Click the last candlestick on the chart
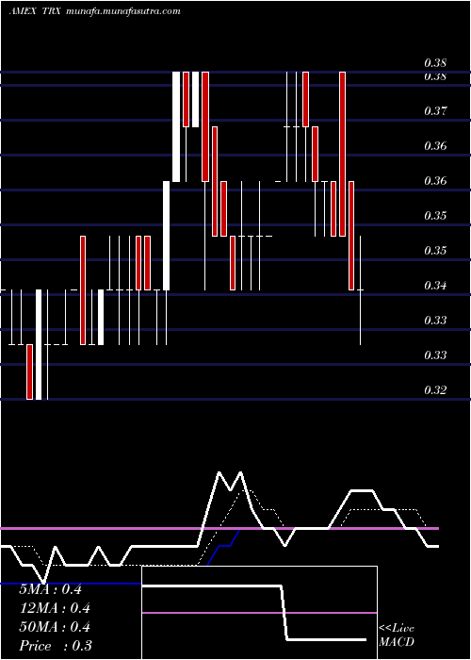 click(x=361, y=290)
